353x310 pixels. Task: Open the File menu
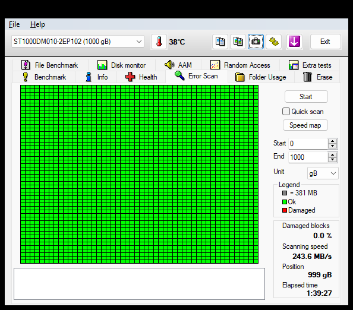point(14,24)
